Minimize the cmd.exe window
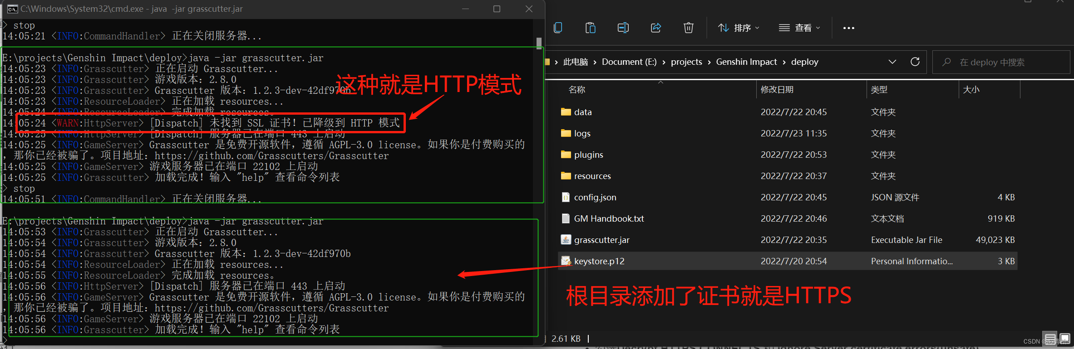This screenshot has width=1074, height=349. 465,9
